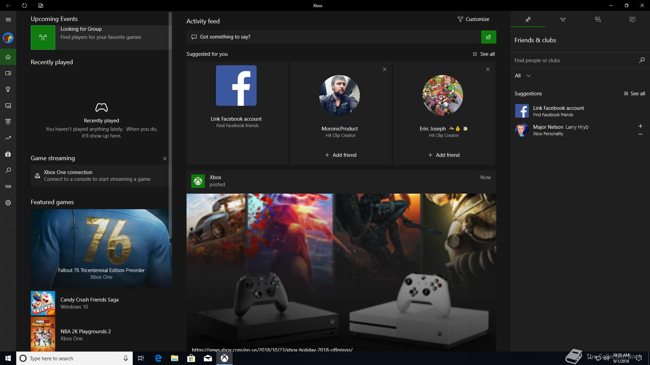Open Eriic Joseph profile picture
This screenshot has height=365, width=650.
coord(443,95)
